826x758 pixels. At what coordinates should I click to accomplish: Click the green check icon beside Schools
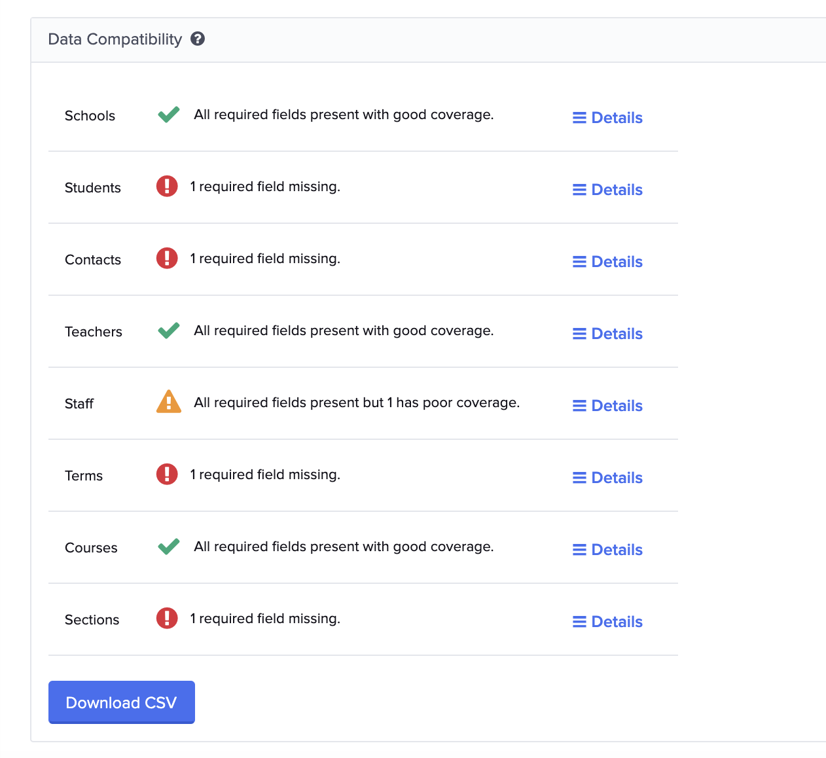(x=168, y=114)
